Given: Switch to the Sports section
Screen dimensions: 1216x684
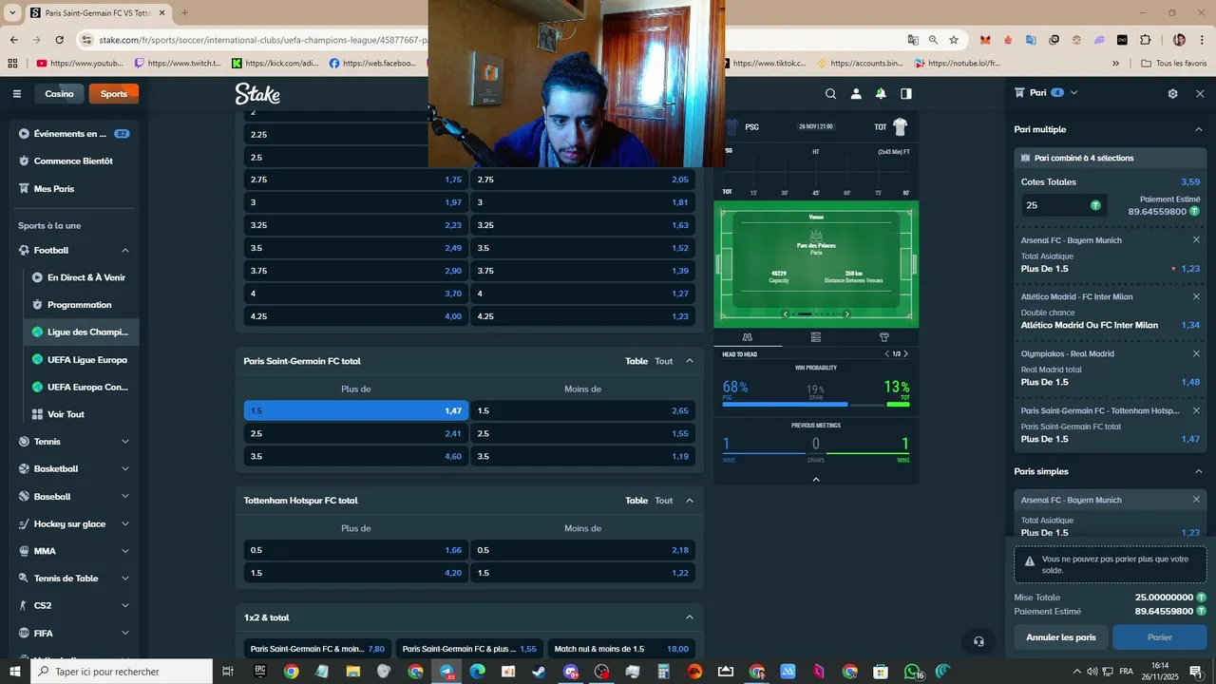Looking at the screenshot, I should (114, 93).
